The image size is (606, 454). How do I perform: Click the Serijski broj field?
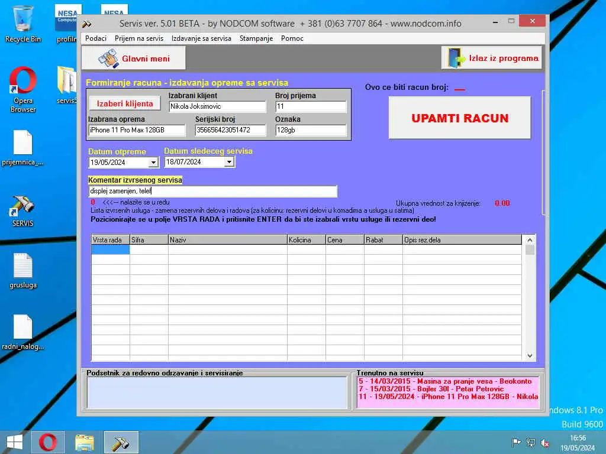click(x=230, y=130)
